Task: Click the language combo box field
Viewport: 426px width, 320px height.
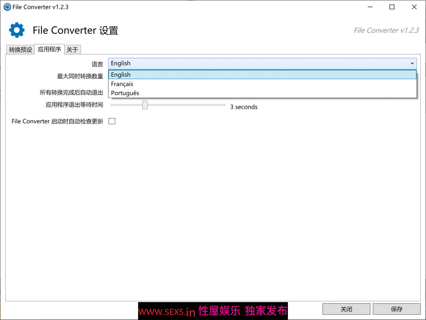Action: [258, 63]
